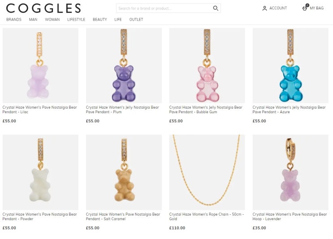
Task: Open the Lilac bear pendant image
Action: (40, 65)
